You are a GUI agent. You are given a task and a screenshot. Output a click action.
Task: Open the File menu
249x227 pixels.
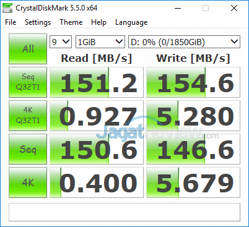click(x=11, y=22)
